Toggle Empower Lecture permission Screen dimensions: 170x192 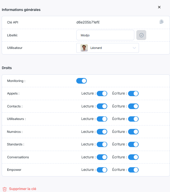click(102, 170)
